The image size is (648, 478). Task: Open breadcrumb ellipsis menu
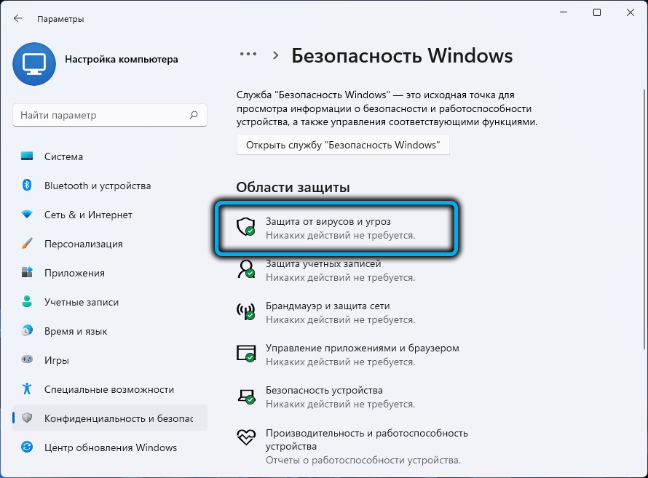249,55
